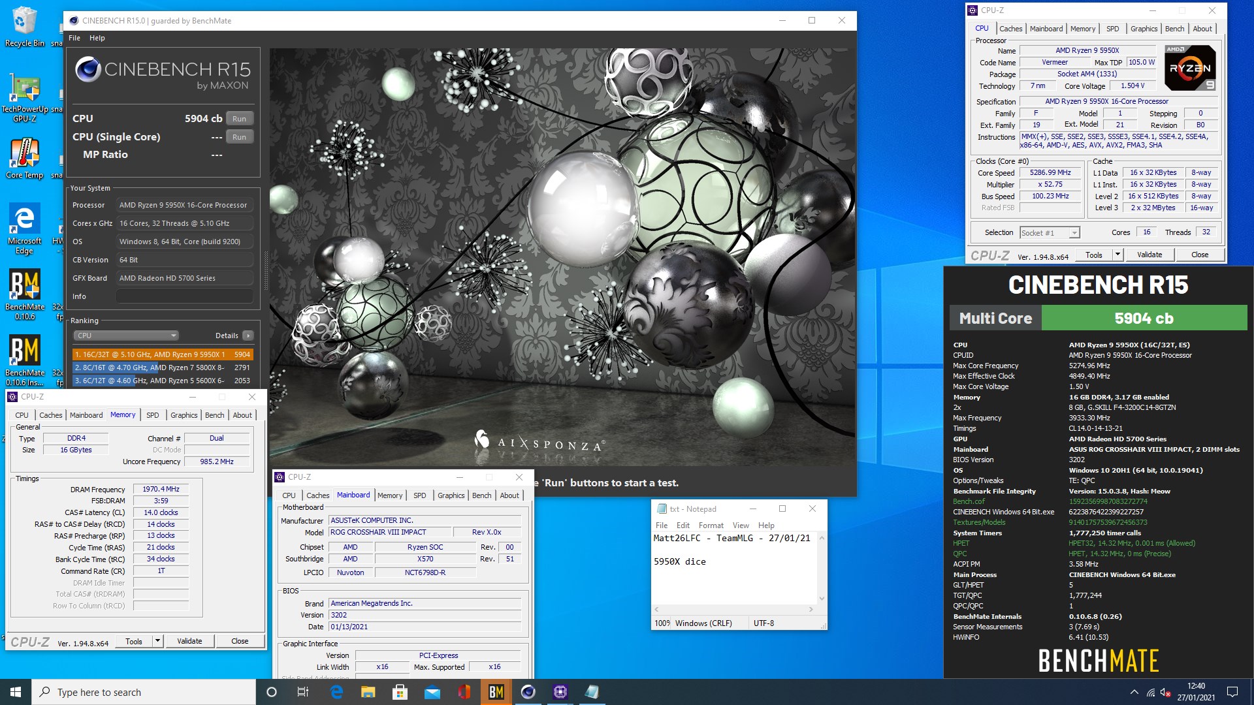
Task: Open Office icon on the taskbar
Action: [464, 692]
